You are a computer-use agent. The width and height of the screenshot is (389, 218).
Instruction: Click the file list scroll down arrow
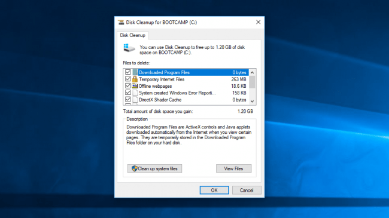[253, 101]
